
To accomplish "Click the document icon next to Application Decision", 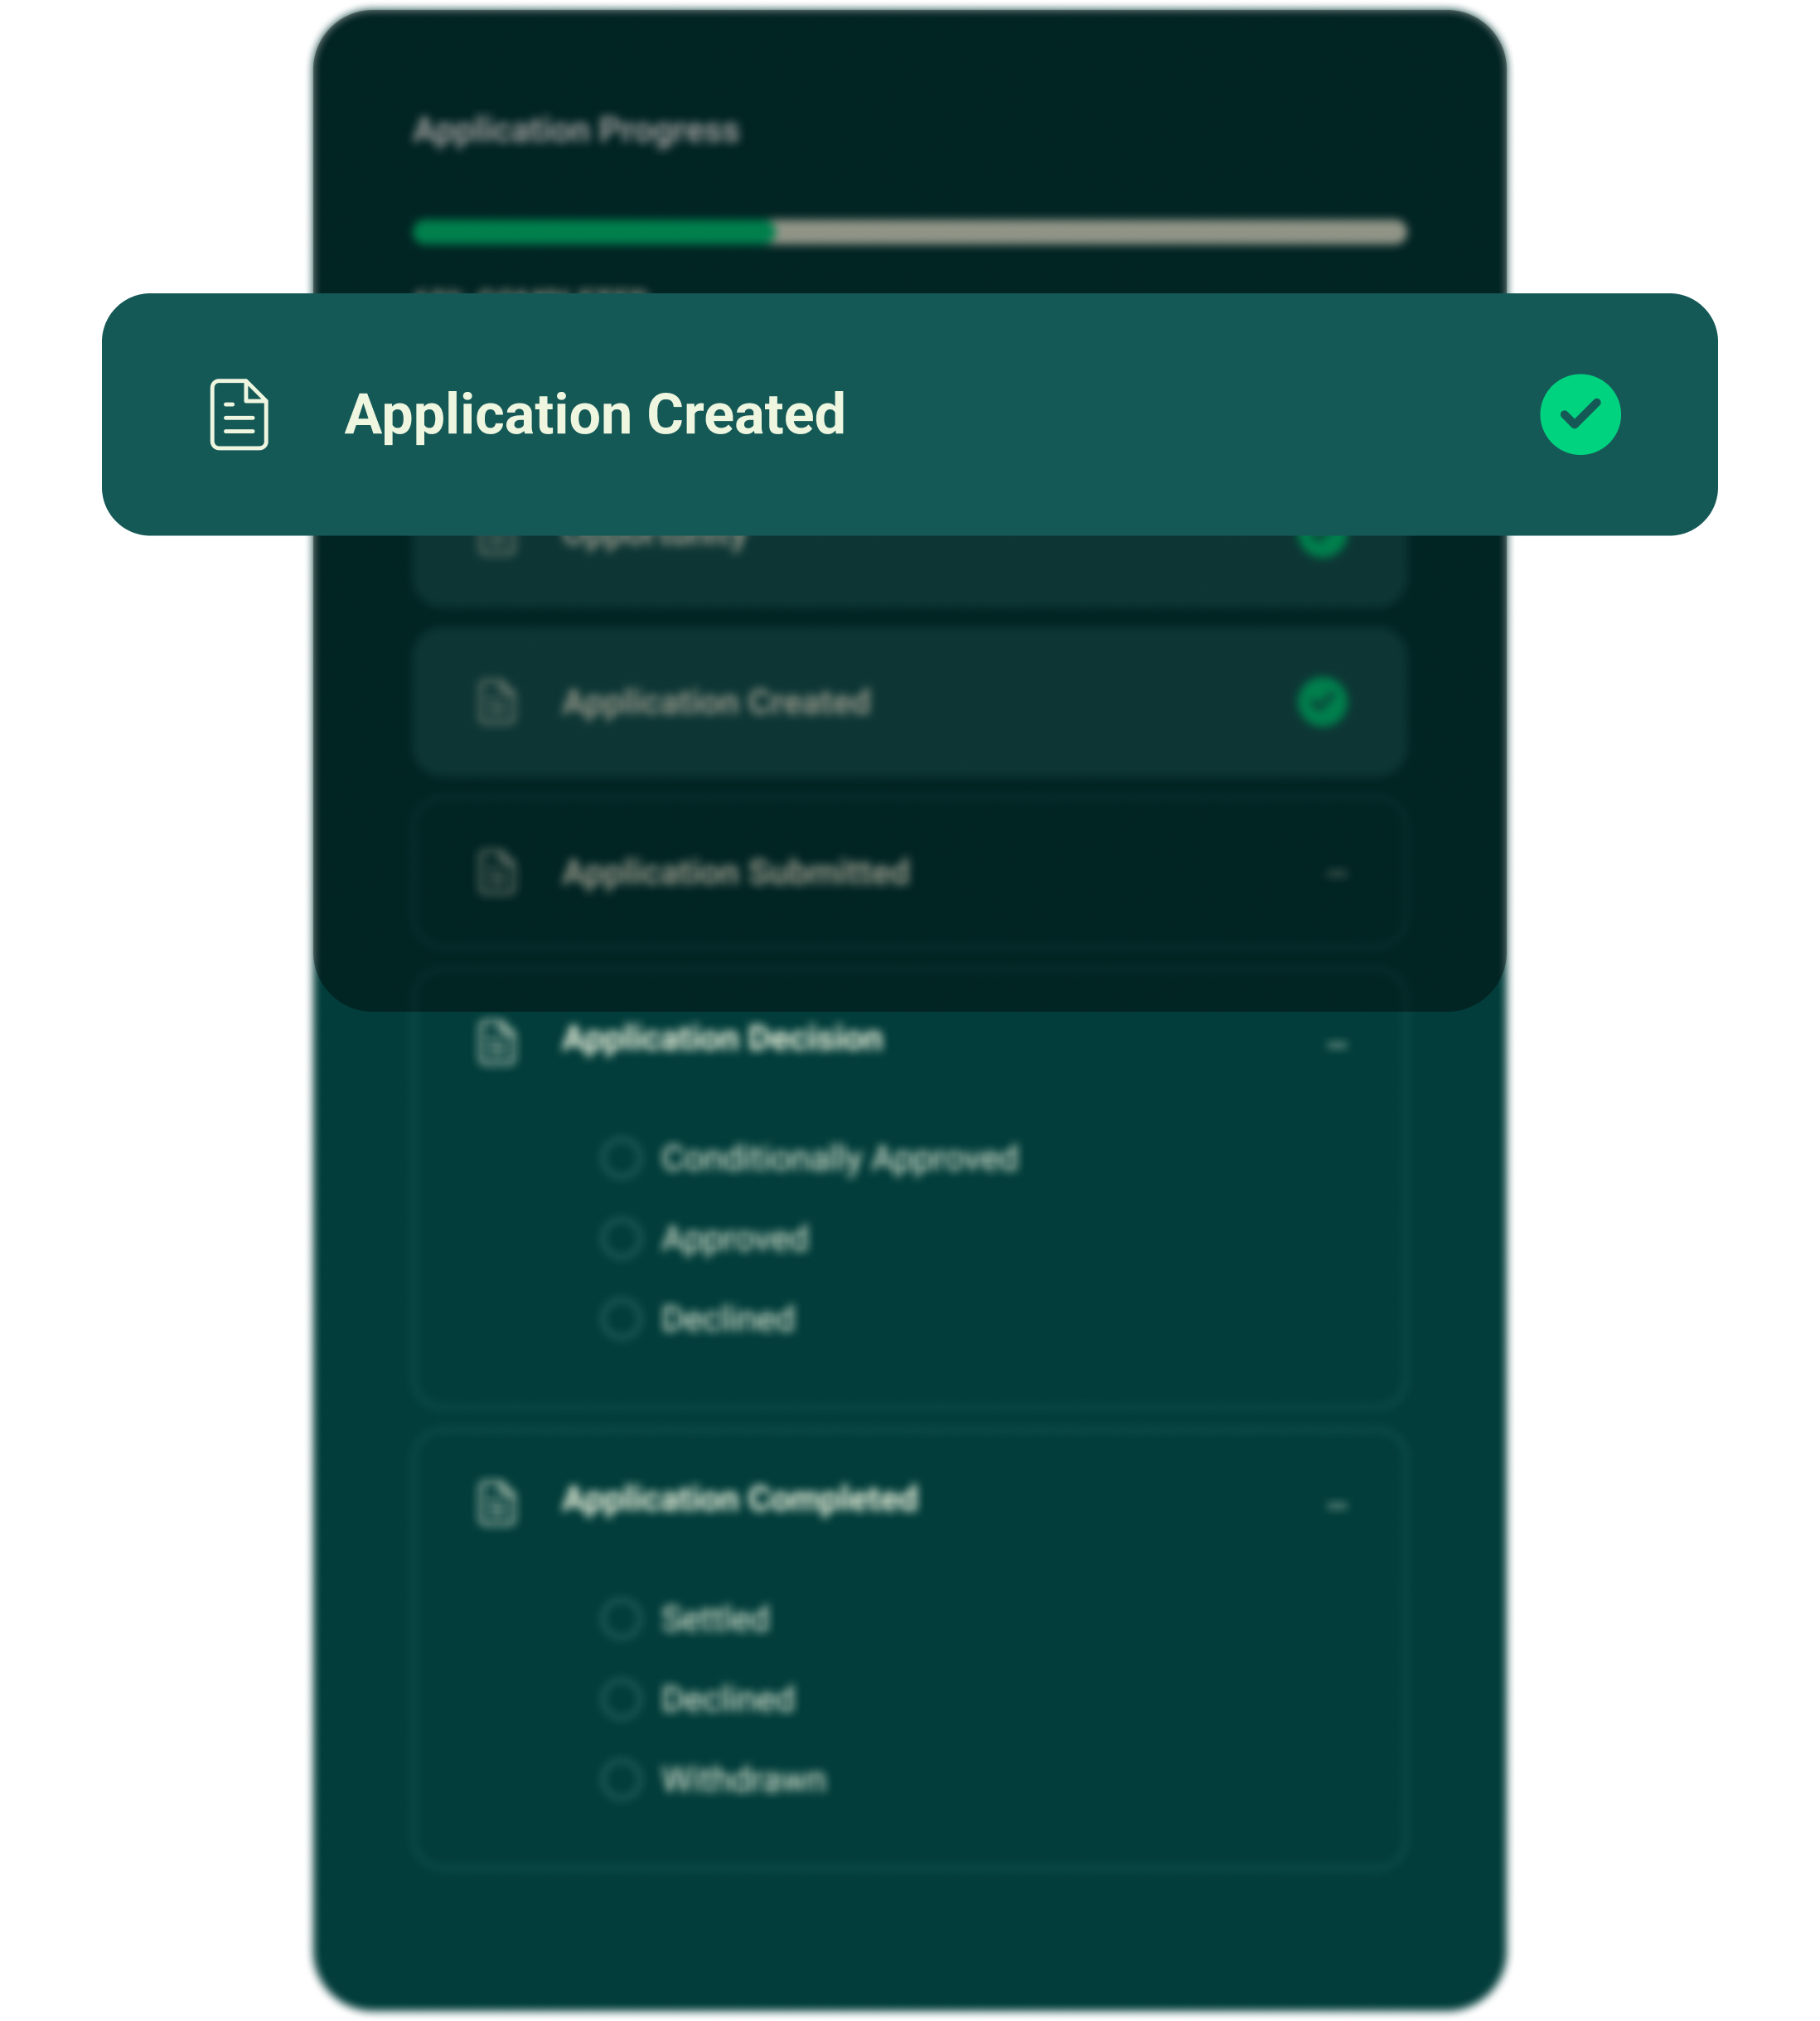I will coord(496,1043).
